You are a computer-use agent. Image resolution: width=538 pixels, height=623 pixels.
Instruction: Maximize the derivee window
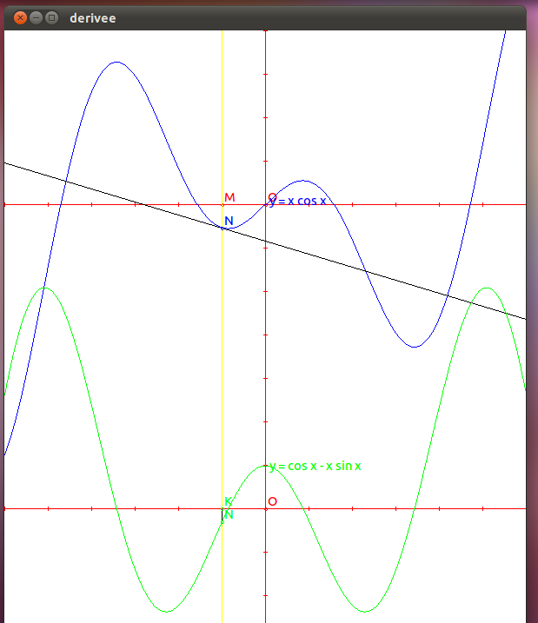51,18
